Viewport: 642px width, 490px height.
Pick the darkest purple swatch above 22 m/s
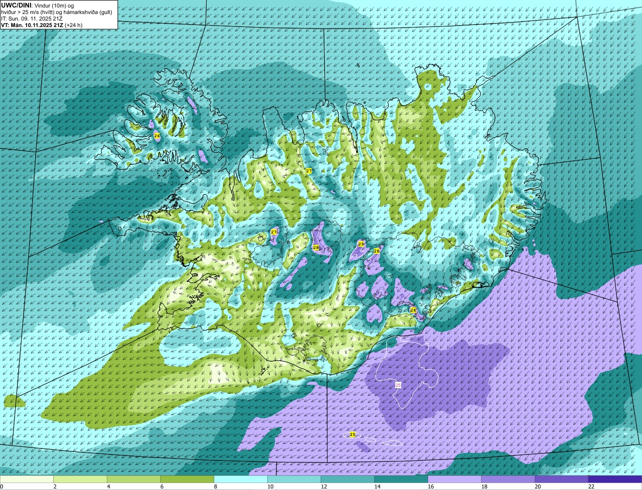pyautogui.click(x=615, y=479)
